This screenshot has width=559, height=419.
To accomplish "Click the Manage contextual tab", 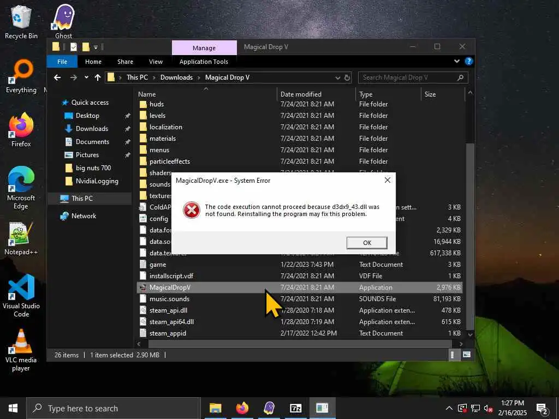I will (x=204, y=48).
